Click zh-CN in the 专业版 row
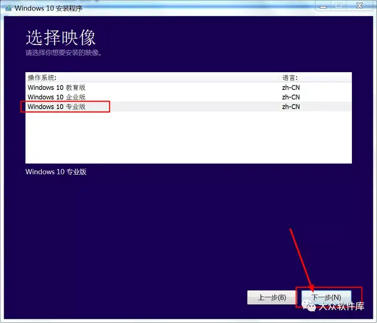Screen dimensions: 377x323 pos(291,107)
